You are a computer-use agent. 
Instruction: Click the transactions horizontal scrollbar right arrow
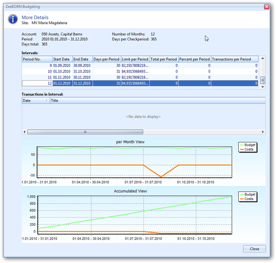[263, 131]
